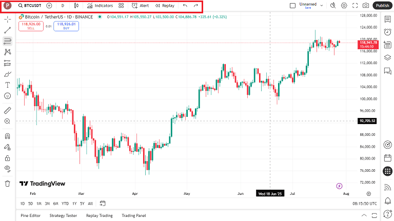Image resolution: width=394 pixels, height=221 pixels.
Task: Open time axis settings gear
Action: [369, 194]
